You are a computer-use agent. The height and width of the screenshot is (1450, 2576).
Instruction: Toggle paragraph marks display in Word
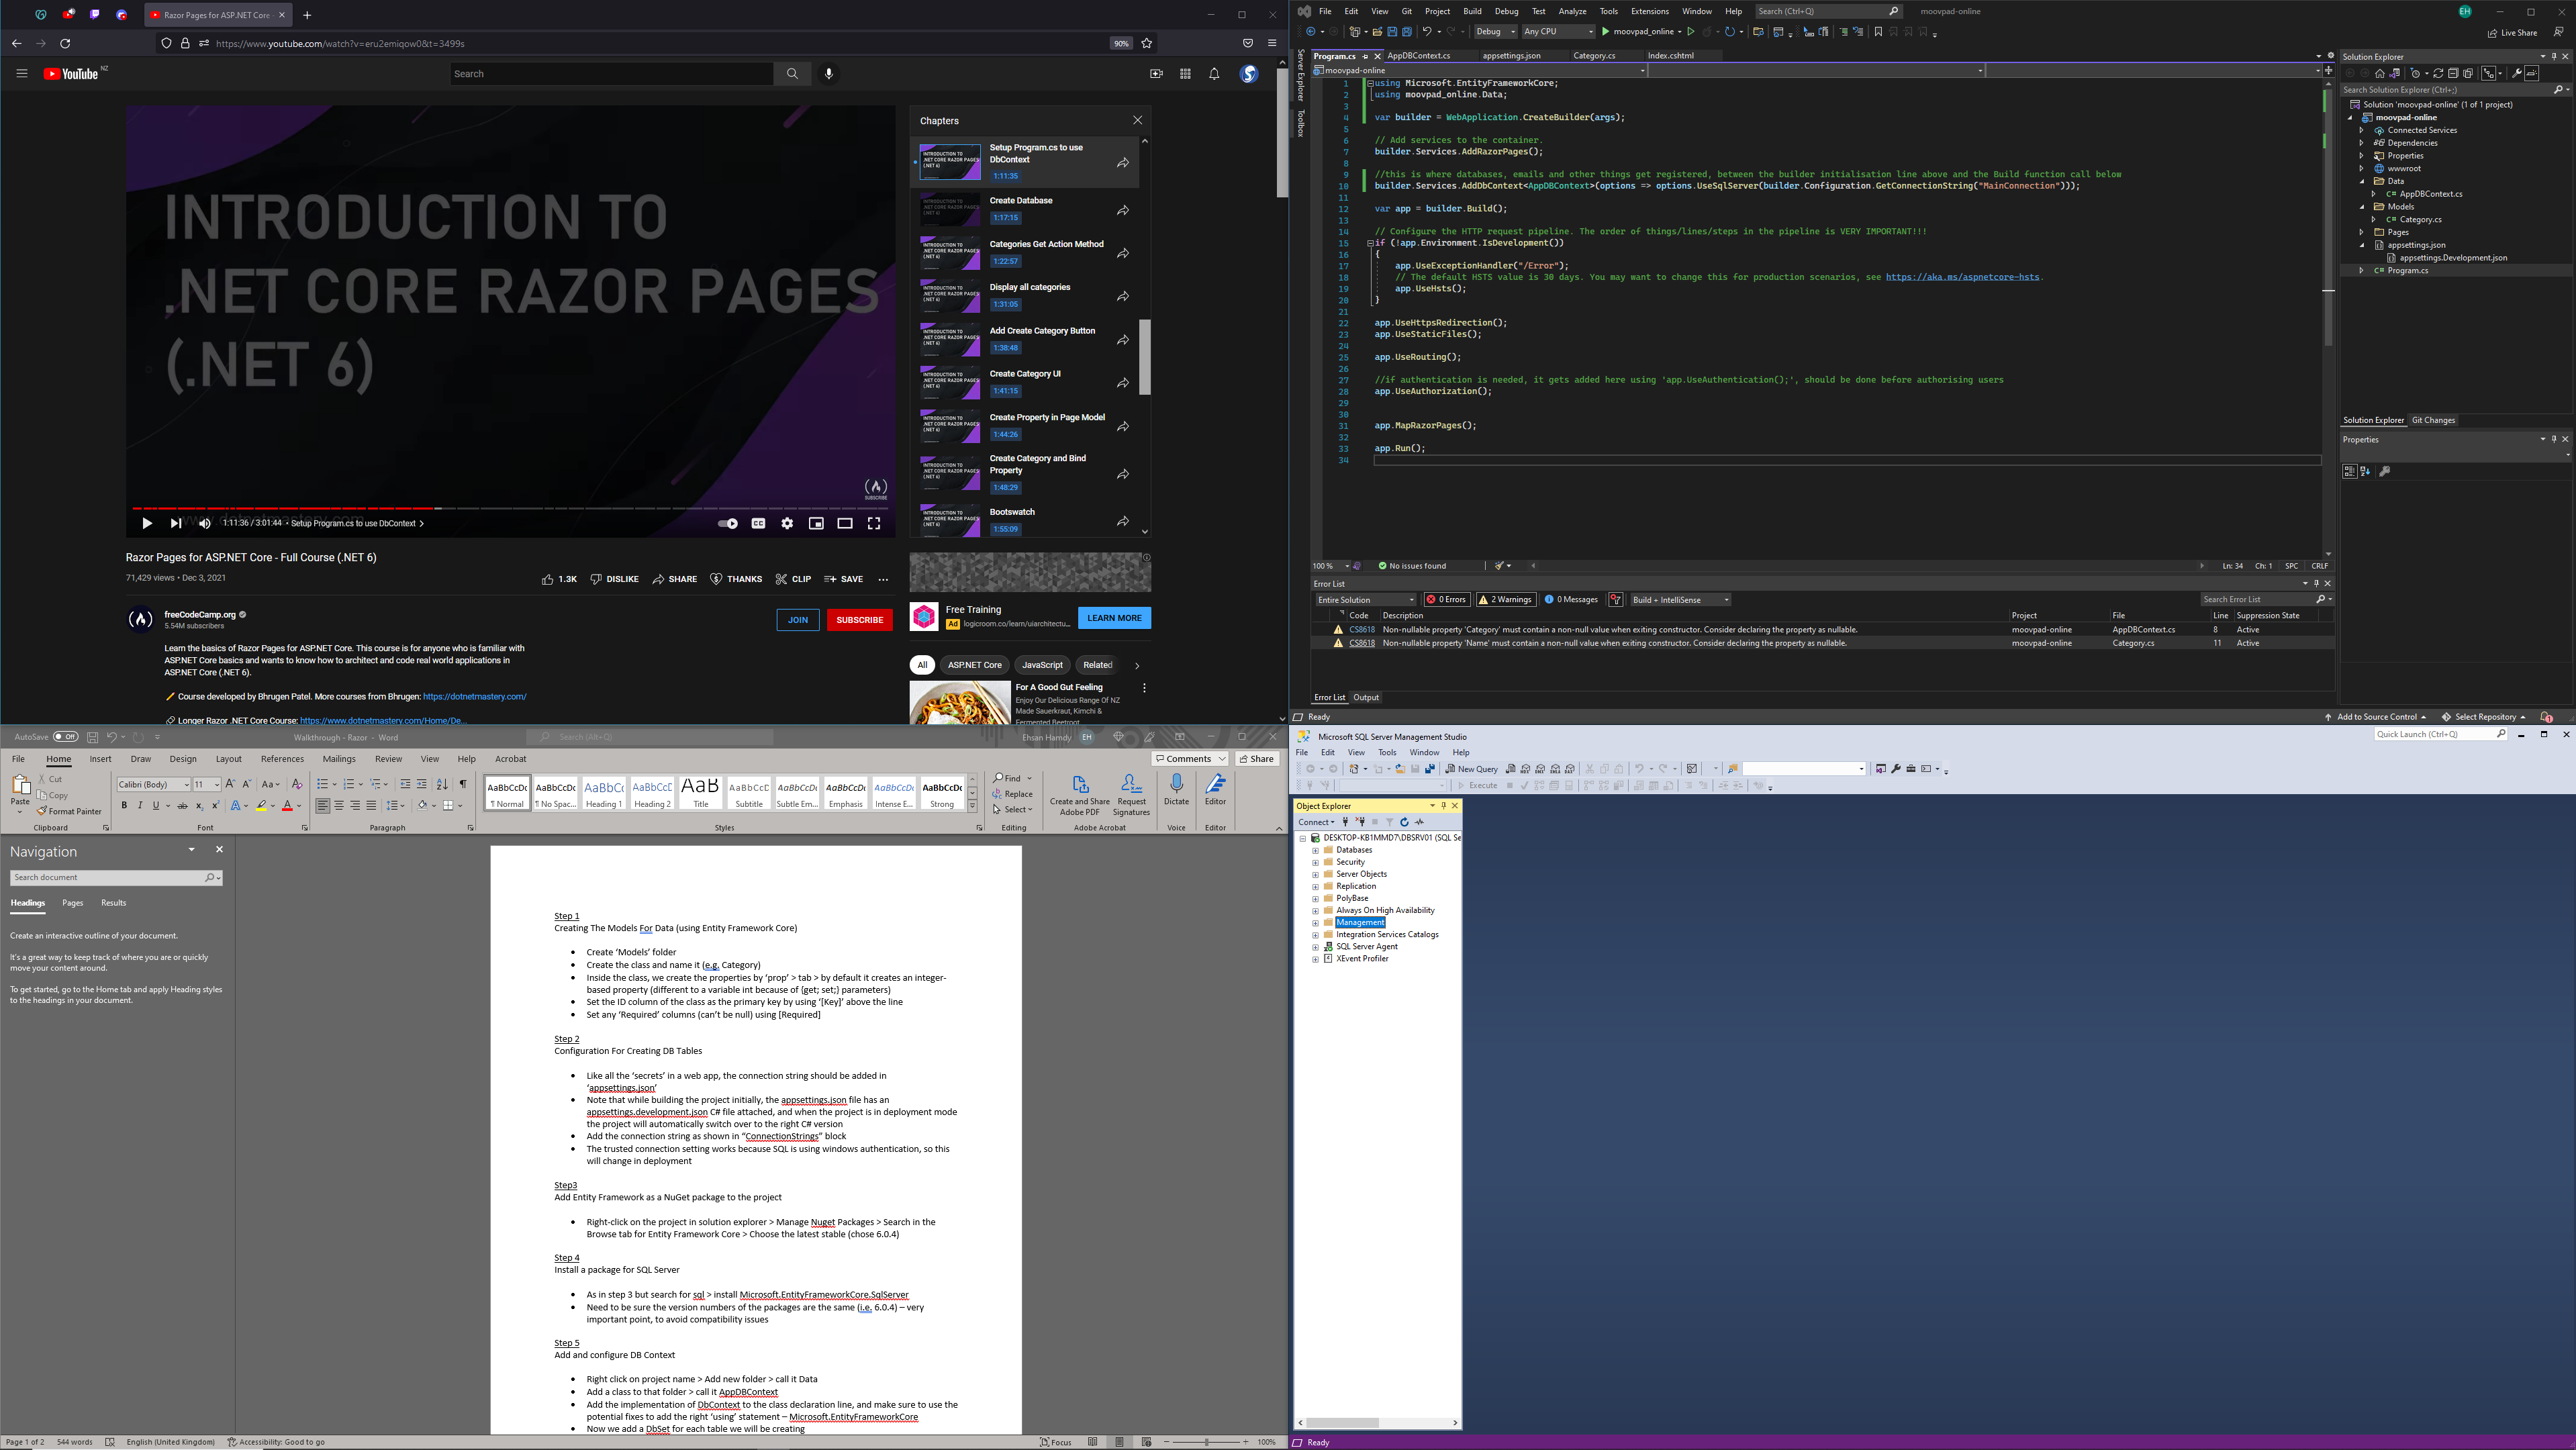[463, 784]
